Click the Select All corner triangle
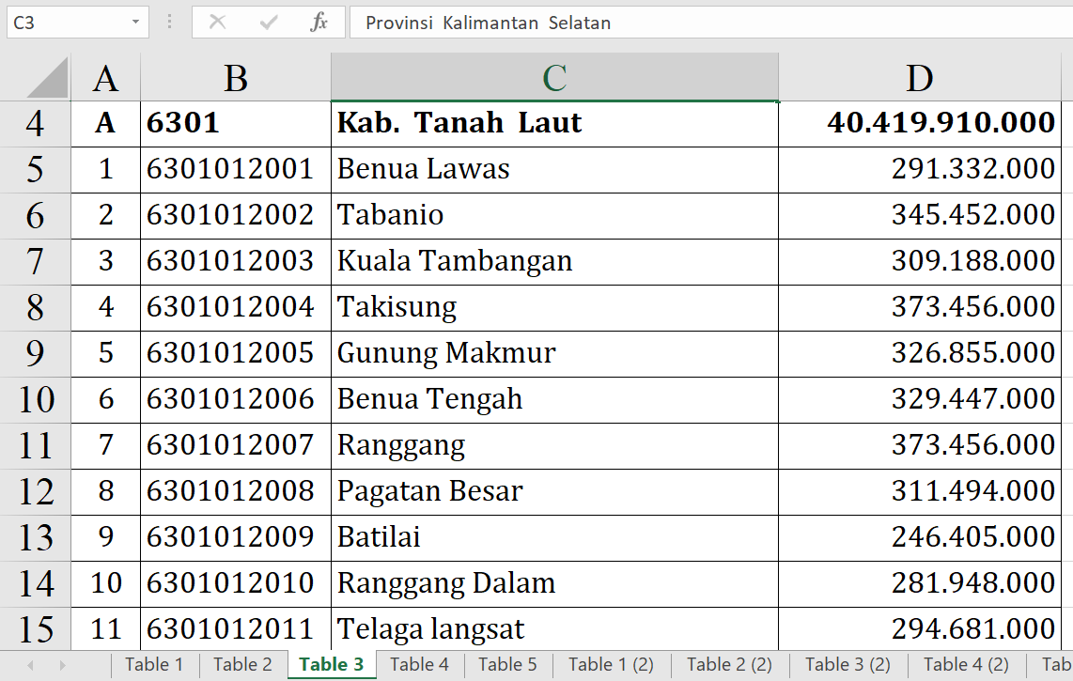This screenshot has width=1073, height=681. [48, 79]
